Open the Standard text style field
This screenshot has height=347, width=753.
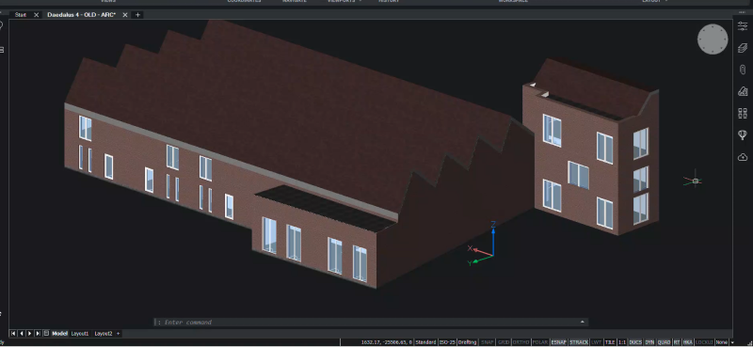425,342
